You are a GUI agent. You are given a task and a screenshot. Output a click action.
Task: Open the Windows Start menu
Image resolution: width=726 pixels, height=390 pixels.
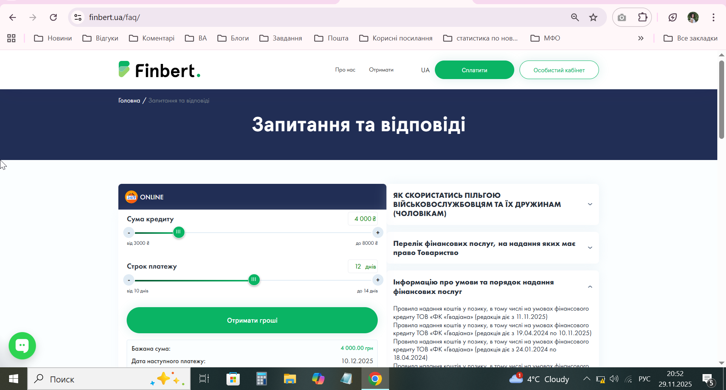click(14, 379)
